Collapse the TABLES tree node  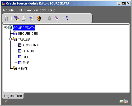tap(10, 39)
